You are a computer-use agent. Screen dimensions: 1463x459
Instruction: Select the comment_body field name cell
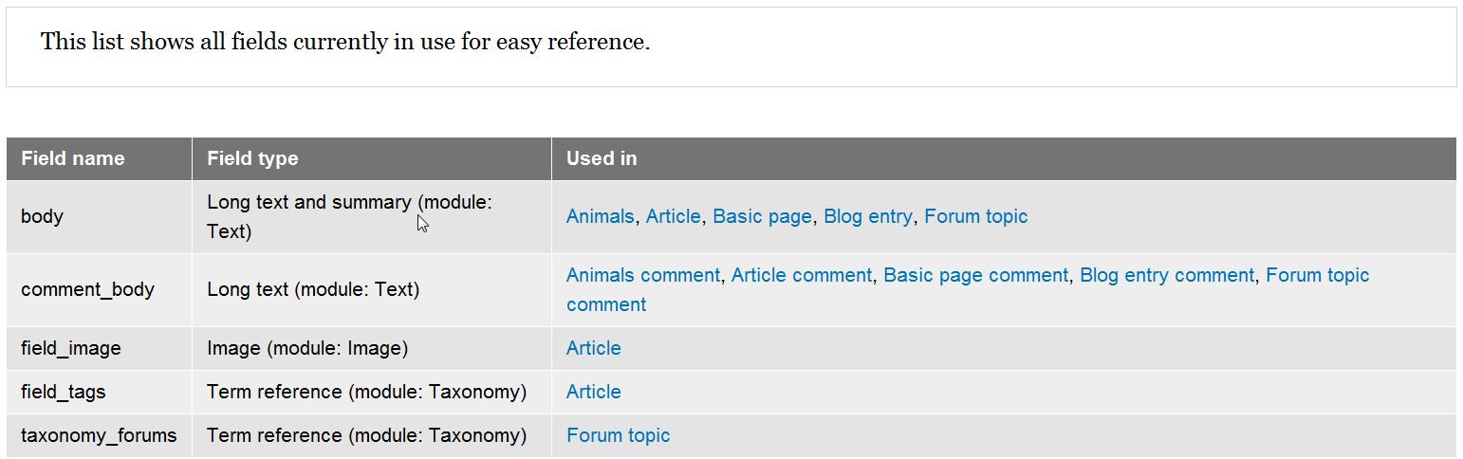(87, 289)
